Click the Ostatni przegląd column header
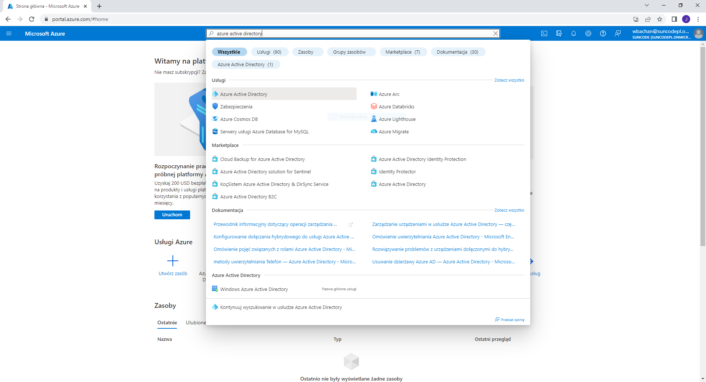Viewport: 706px width, 382px height. click(x=493, y=339)
